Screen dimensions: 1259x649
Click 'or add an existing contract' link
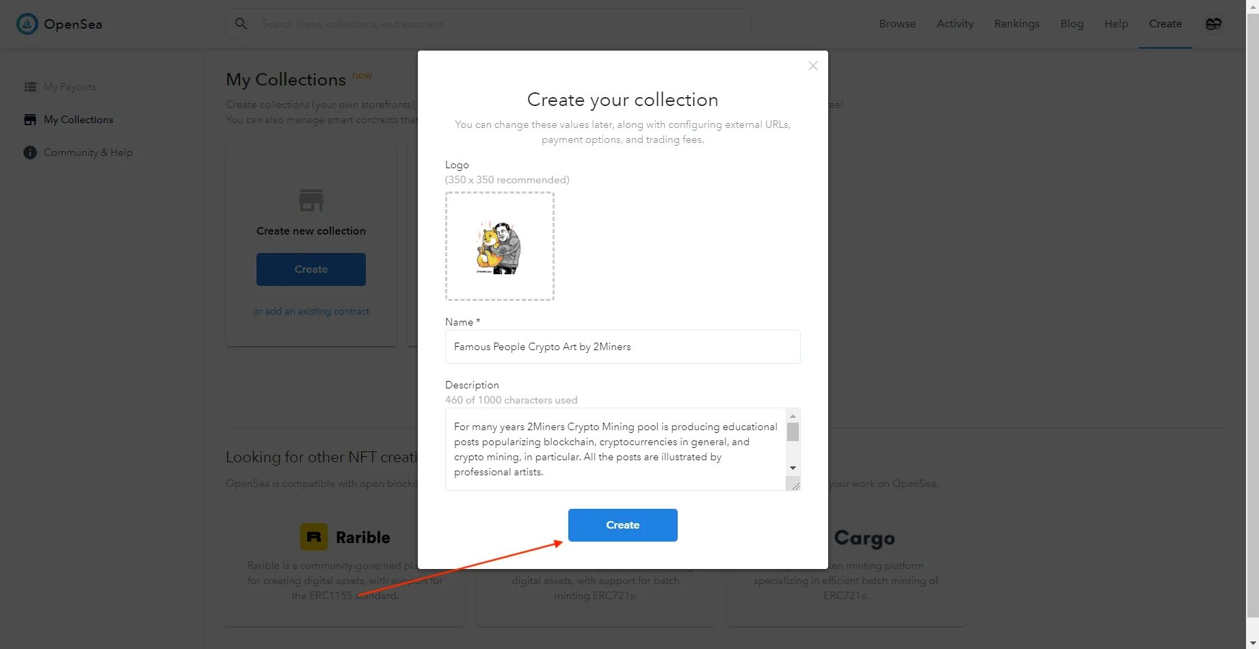(311, 311)
